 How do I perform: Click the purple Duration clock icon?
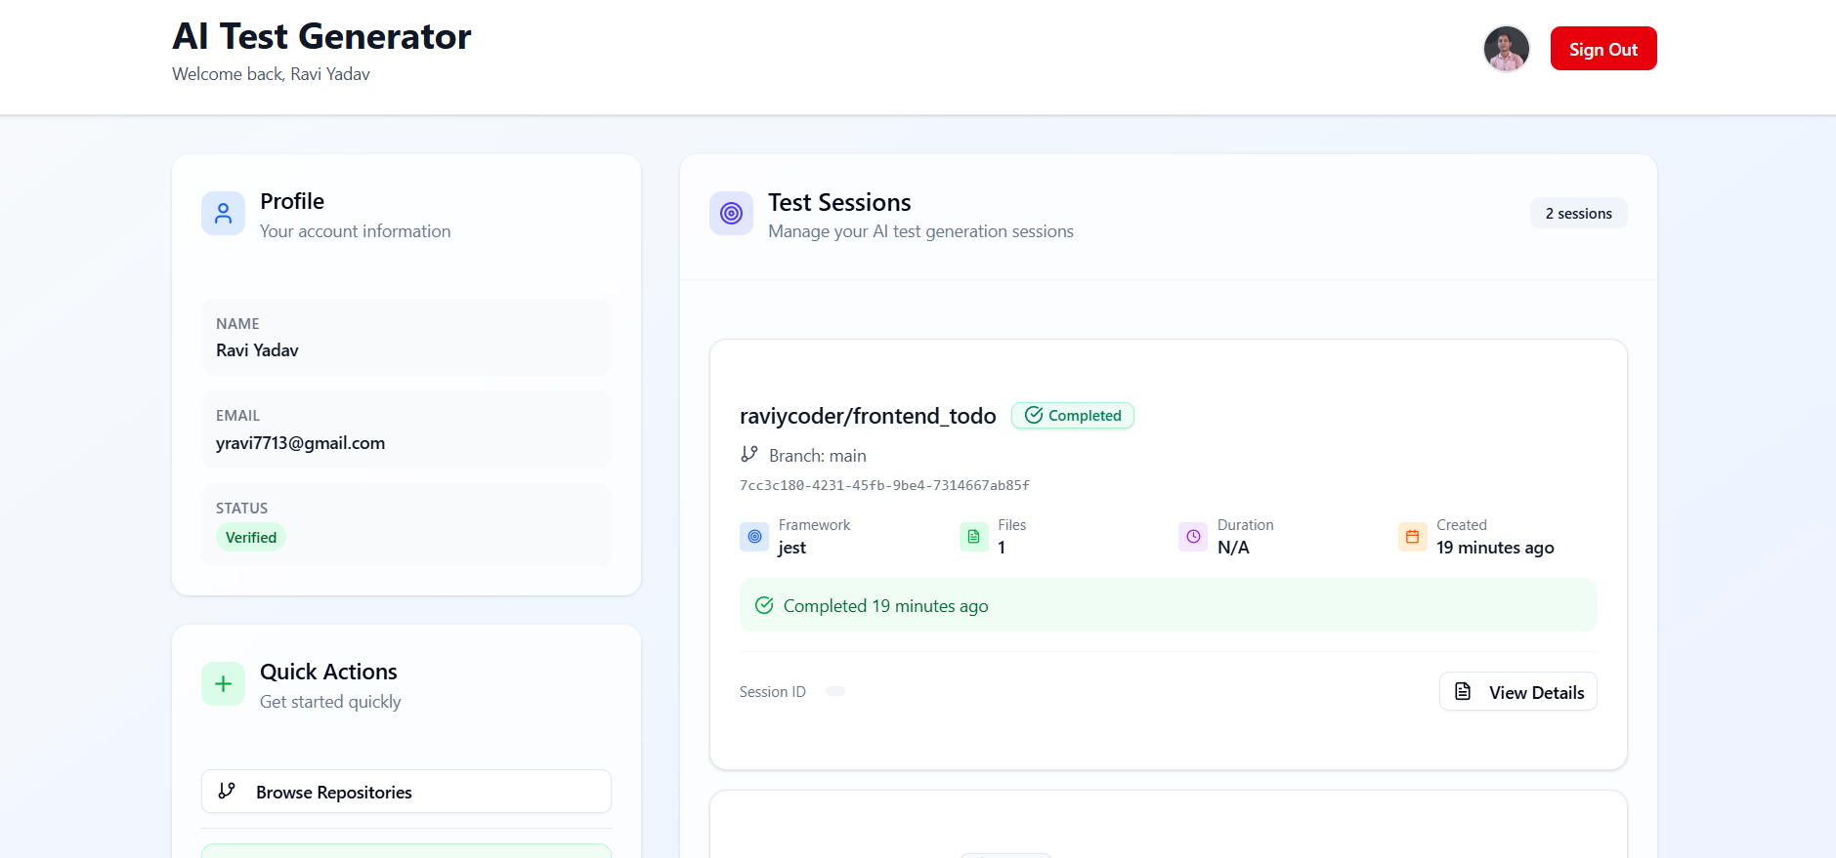(1193, 536)
